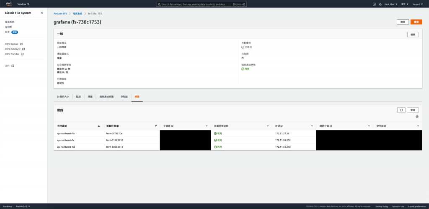Viewport: 429px width, 209px height.
Task: Open the AWS Backup external link
Action: tap(14, 44)
